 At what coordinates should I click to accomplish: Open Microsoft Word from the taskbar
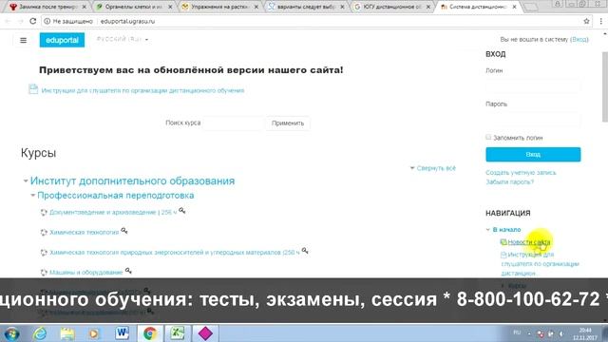pos(123,333)
